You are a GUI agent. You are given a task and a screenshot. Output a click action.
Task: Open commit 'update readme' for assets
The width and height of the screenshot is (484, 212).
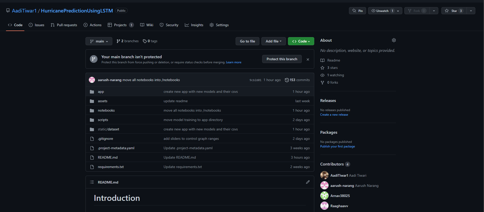176,101
